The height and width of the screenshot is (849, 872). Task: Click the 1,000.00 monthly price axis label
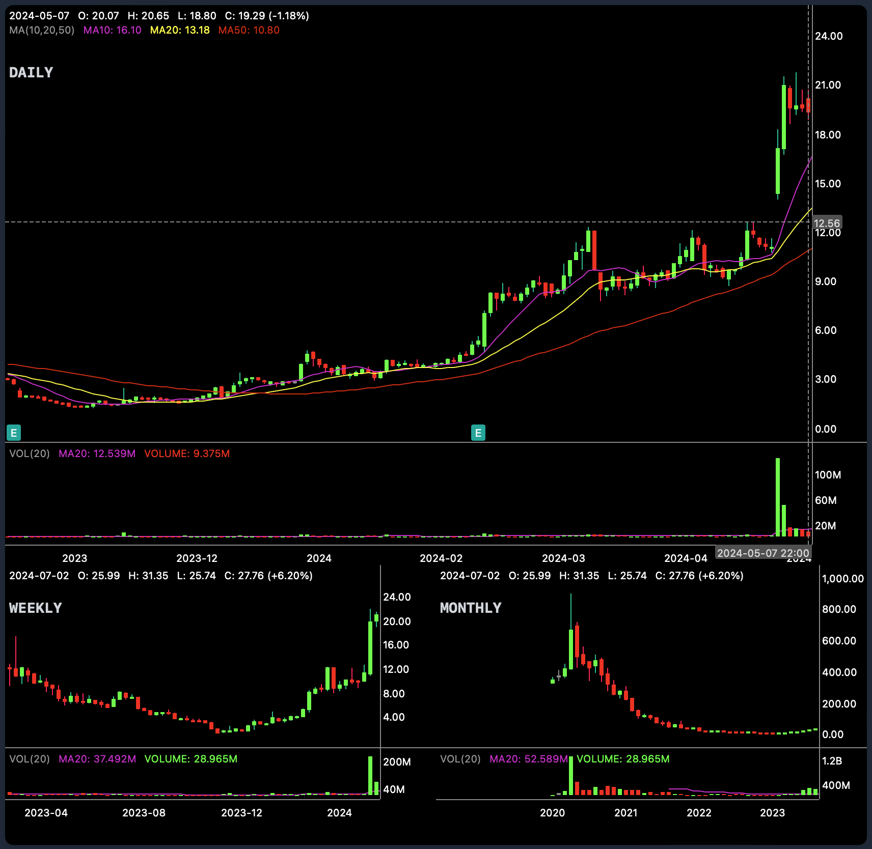click(843, 579)
